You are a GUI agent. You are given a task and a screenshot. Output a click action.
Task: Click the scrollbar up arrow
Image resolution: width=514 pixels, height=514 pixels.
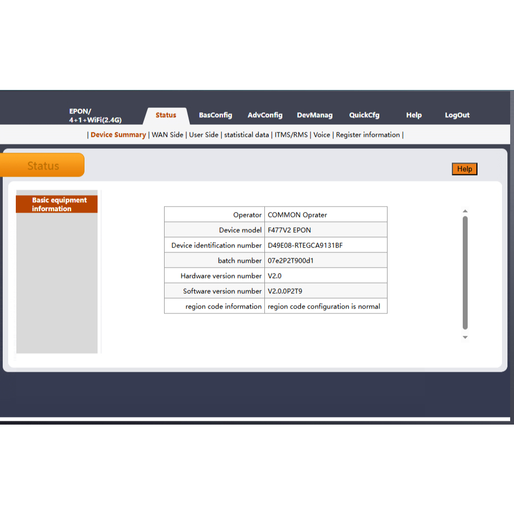pyautogui.click(x=465, y=211)
